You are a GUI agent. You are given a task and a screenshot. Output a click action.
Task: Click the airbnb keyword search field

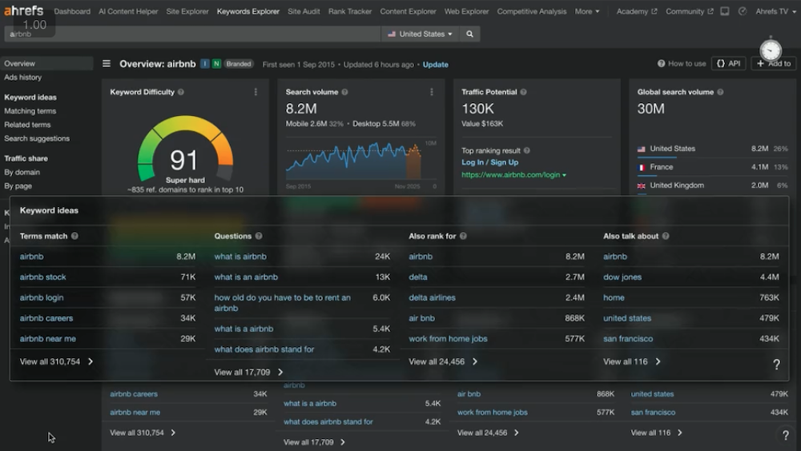(x=192, y=34)
